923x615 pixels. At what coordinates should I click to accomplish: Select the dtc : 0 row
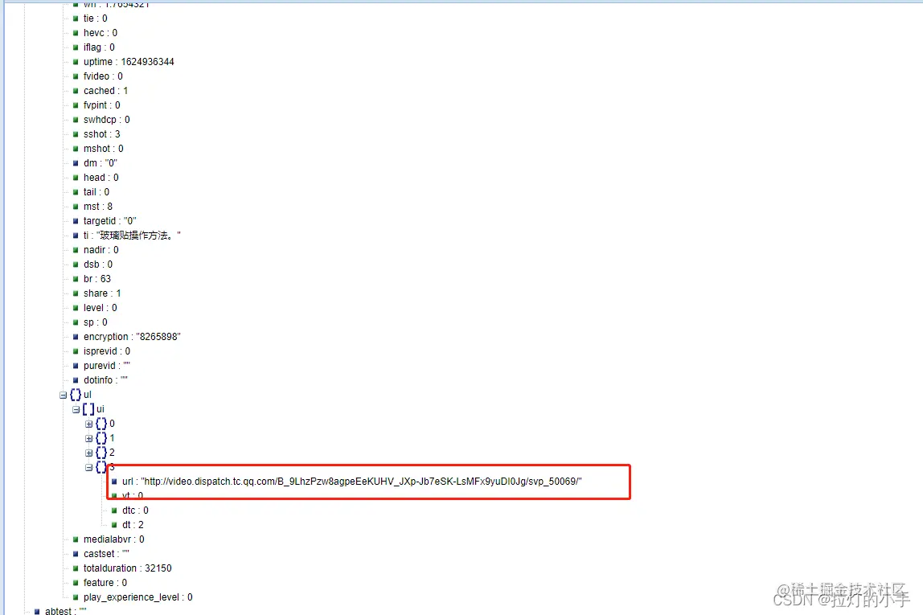coord(135,510)
